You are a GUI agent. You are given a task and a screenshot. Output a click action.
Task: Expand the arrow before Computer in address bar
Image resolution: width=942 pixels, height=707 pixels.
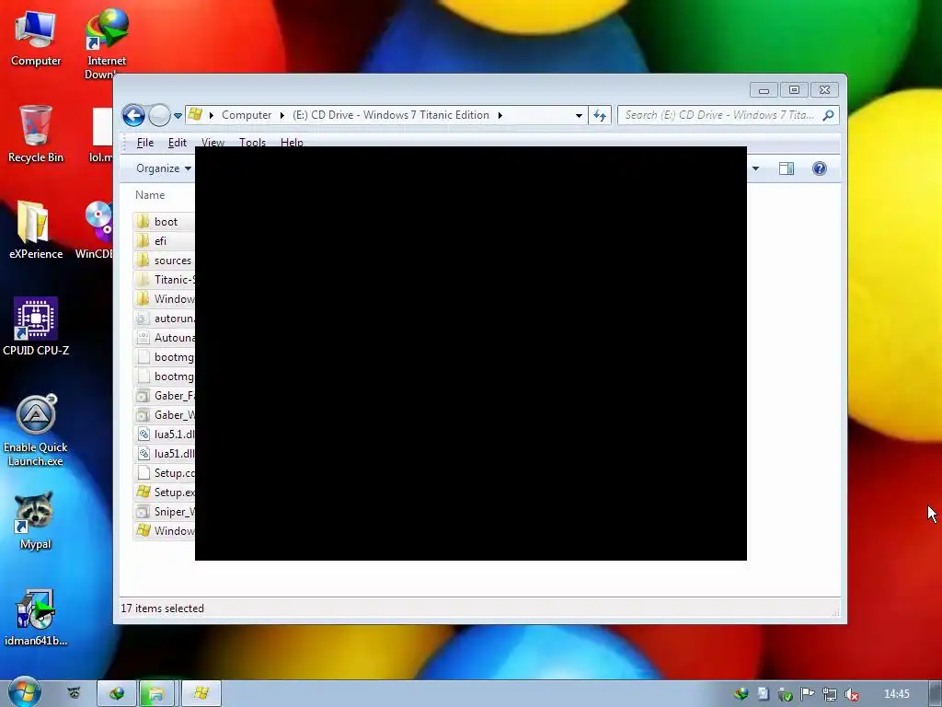(x=212, y=115)
